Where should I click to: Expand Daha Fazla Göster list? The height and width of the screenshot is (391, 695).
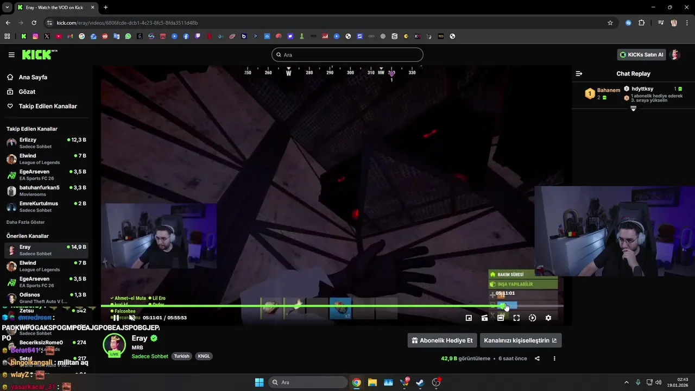tap(26, 222)
